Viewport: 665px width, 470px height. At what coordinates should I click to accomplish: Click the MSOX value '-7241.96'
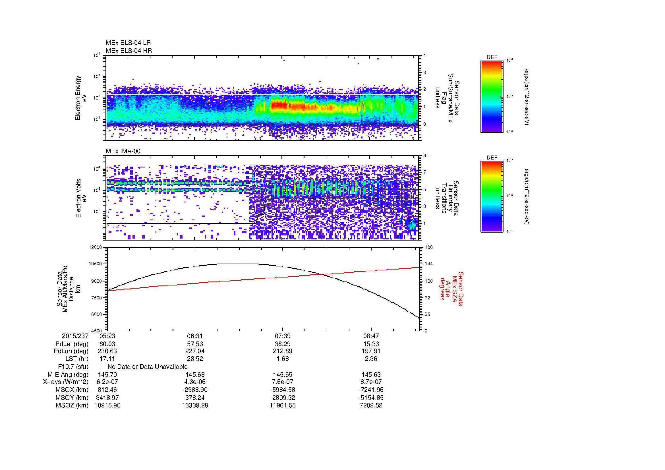point(371,390)
